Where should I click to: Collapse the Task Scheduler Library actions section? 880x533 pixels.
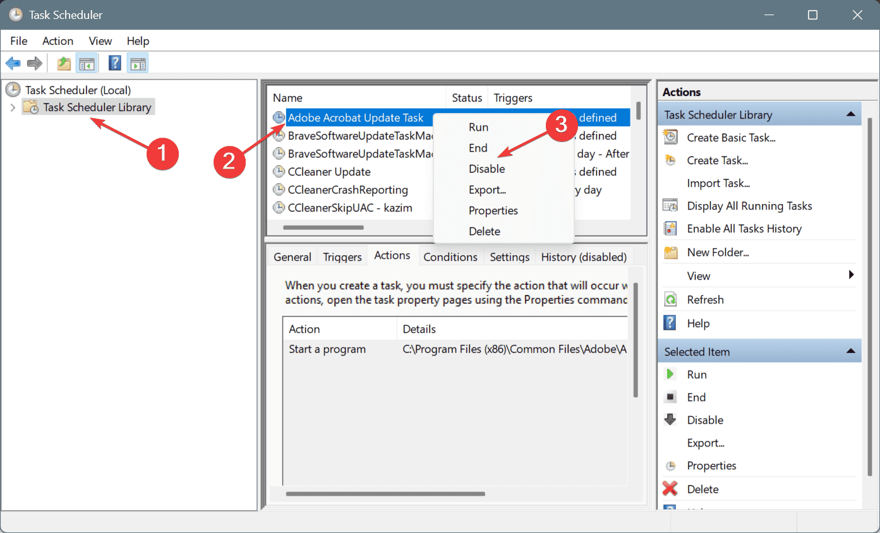[x=850, y=114]
